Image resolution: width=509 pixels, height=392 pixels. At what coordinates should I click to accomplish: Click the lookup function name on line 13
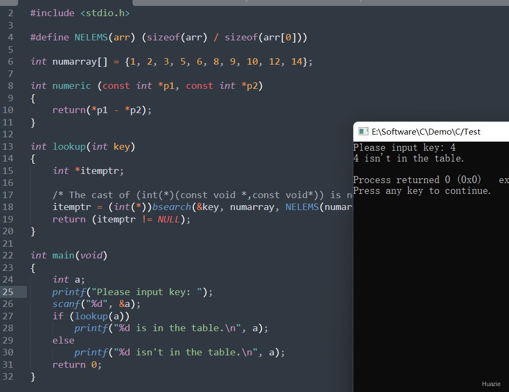coord(69,146)
